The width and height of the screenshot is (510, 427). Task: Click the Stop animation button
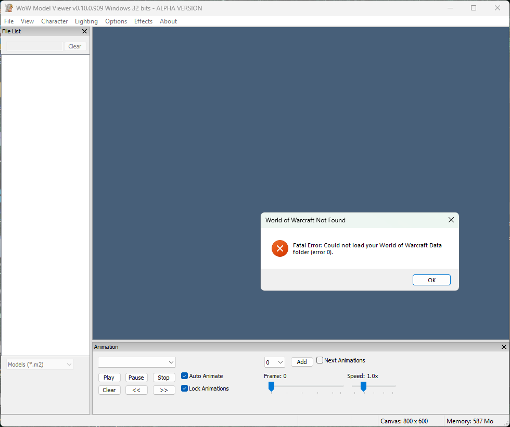pyautogui.click(x=164, y=378)
